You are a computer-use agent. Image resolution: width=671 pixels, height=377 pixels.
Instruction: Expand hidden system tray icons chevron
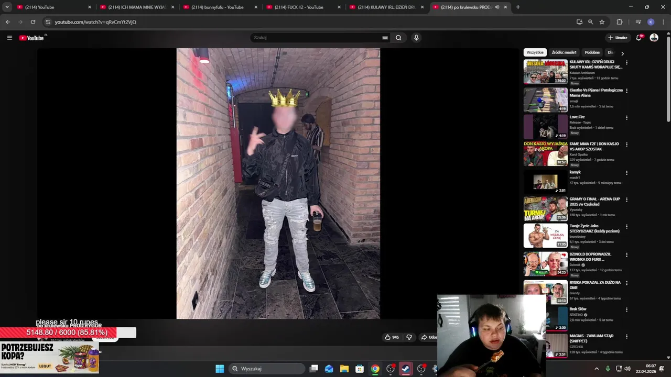click(x=597, y=369)
